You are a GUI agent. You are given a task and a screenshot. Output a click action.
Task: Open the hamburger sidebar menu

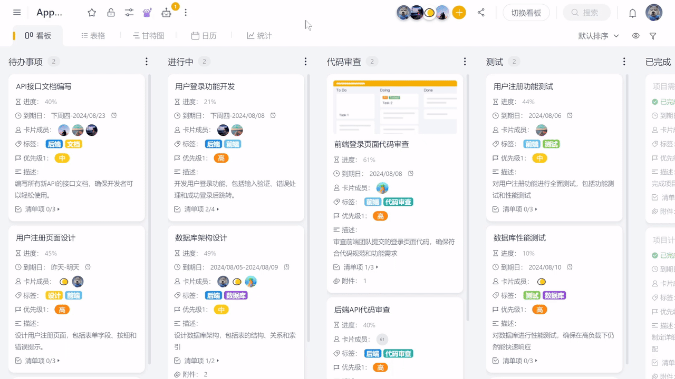click(17, 13)
